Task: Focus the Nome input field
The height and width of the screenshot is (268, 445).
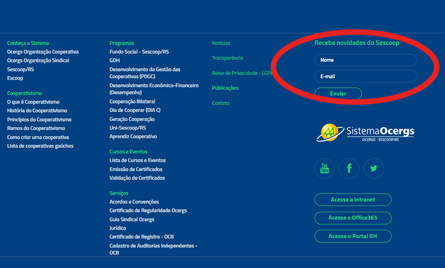Action: [366, 60]
